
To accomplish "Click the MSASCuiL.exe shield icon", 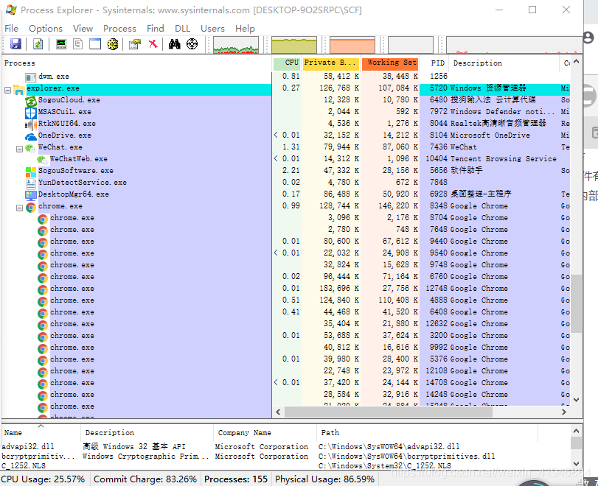I will pyautogui.click(x=30, y=113).
